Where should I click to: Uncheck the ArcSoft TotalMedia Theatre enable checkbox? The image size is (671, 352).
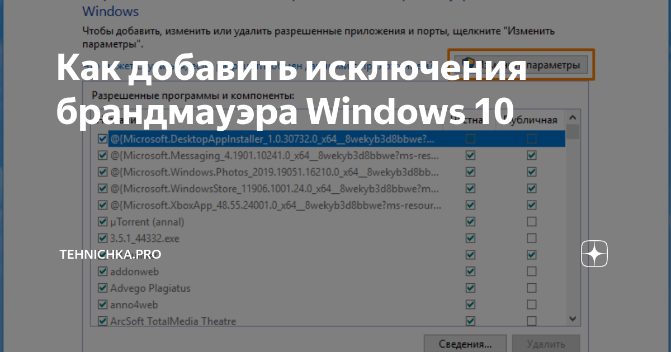pyautogui.click(x=102, y=321)
